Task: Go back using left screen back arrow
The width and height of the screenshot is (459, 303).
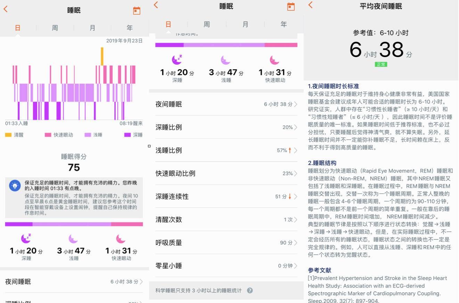Action: (6, 9)
